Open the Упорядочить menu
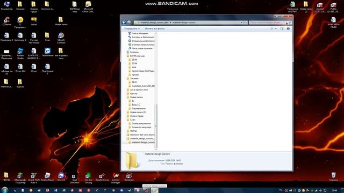Screen dimensions: 344x193 point(132,28)
